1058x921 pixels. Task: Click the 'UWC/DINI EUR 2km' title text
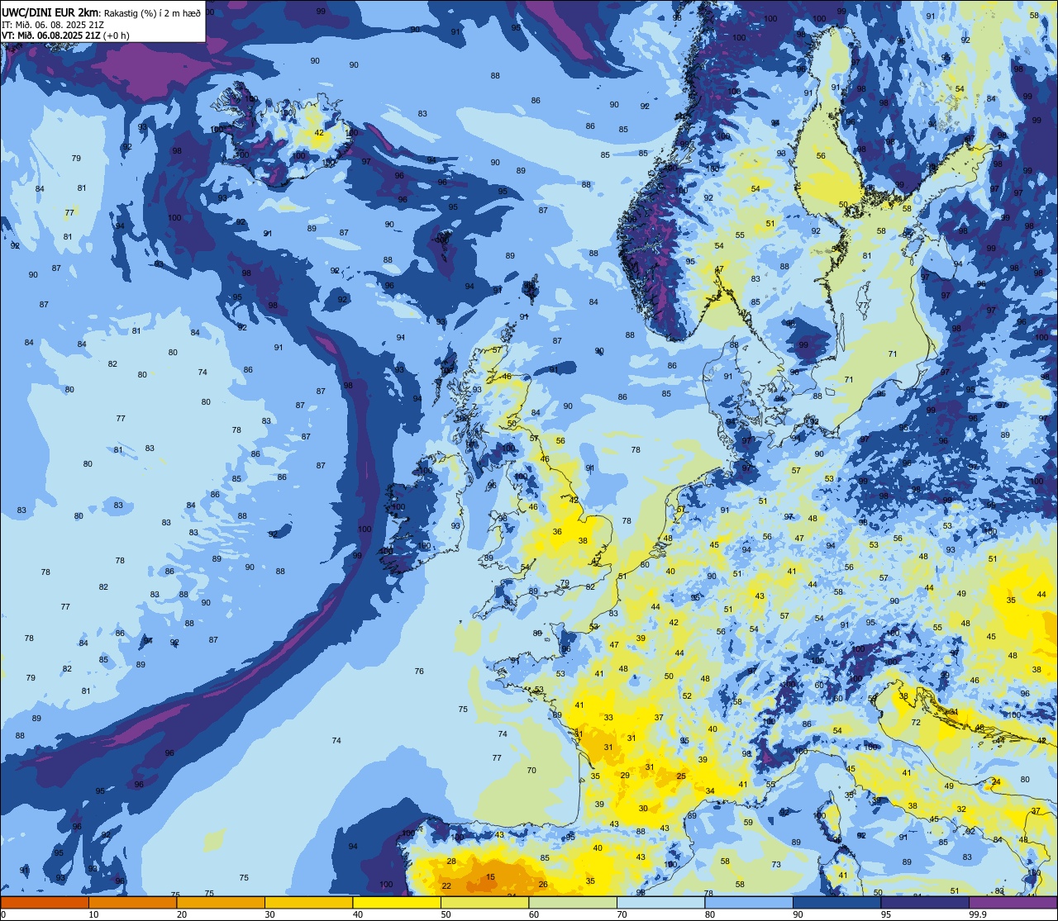coord(50,12)
